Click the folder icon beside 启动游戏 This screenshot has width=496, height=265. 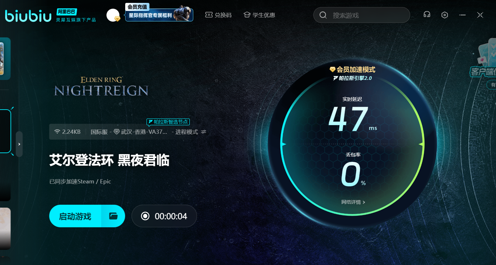click(113, 216)
